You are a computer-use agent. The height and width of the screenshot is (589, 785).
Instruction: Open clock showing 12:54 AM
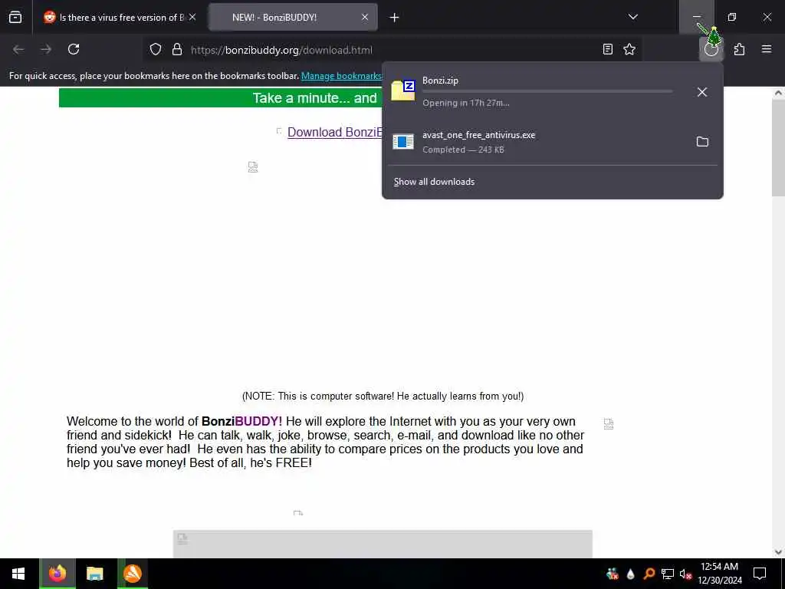pyautogui.click(x=719, y=574)
